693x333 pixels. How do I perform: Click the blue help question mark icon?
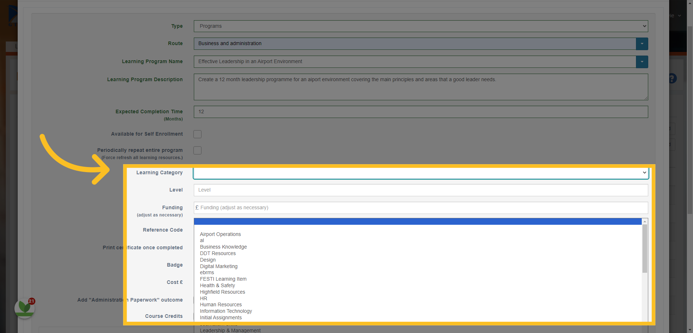pos(672,78)
